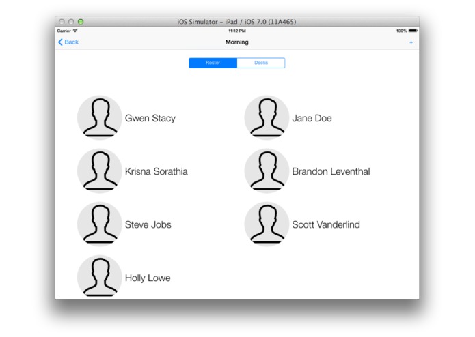Add a new entry with plus icon

tap(411, 42)
